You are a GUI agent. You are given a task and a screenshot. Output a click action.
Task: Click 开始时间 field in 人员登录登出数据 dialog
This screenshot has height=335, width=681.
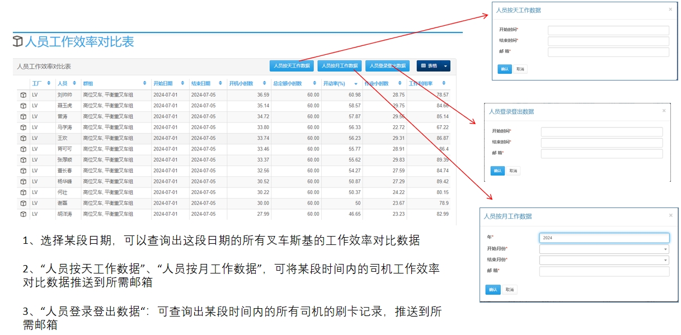point(602,132)
